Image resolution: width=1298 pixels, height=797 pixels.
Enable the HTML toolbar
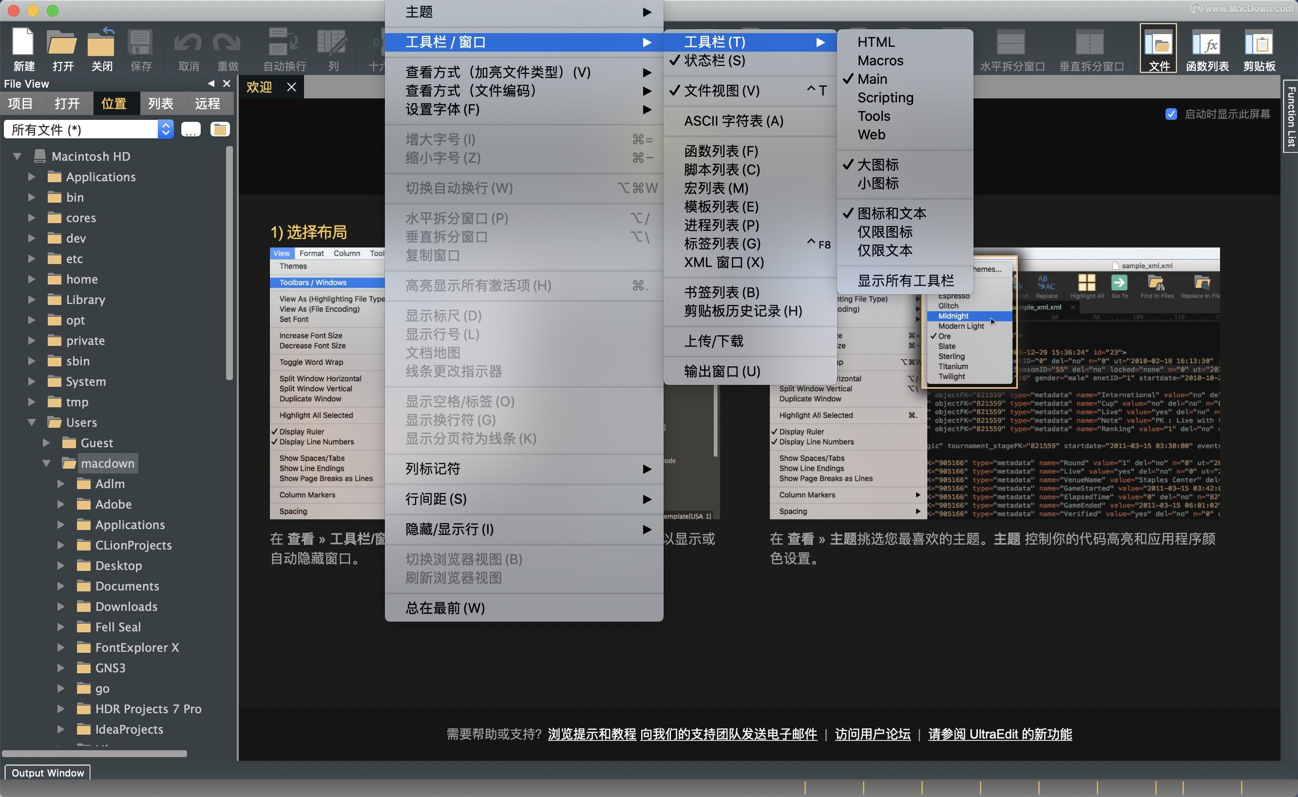point(905,42)
